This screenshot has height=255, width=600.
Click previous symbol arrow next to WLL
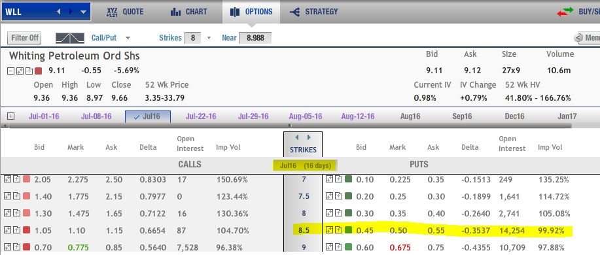(x=58, y=12)
